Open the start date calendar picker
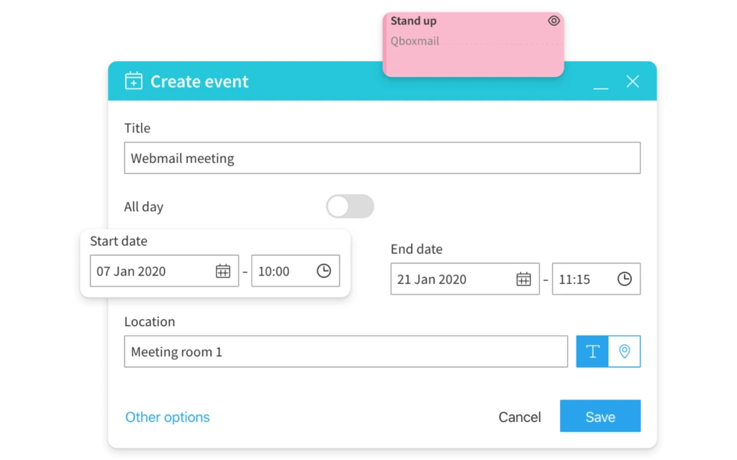The image size is (737, 460). (x=223, y=271)
